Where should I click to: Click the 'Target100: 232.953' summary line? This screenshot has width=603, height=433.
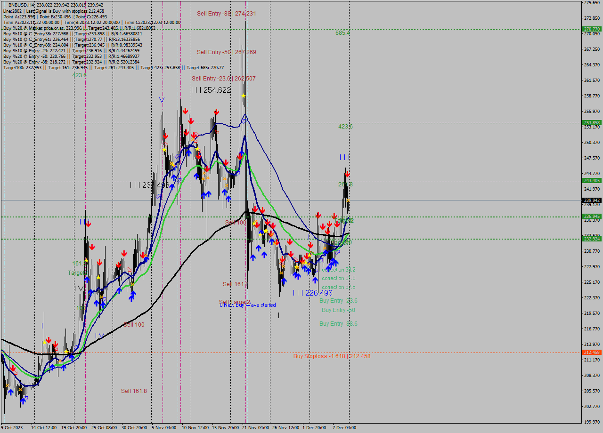point(114,67)
